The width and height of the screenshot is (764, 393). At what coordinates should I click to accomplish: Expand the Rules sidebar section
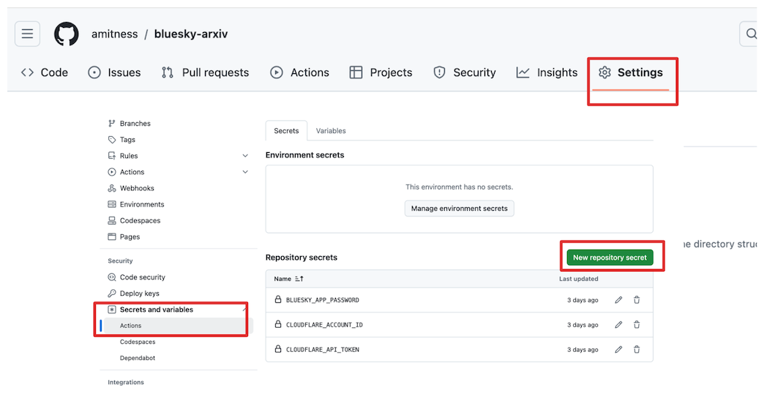[245, 156]
